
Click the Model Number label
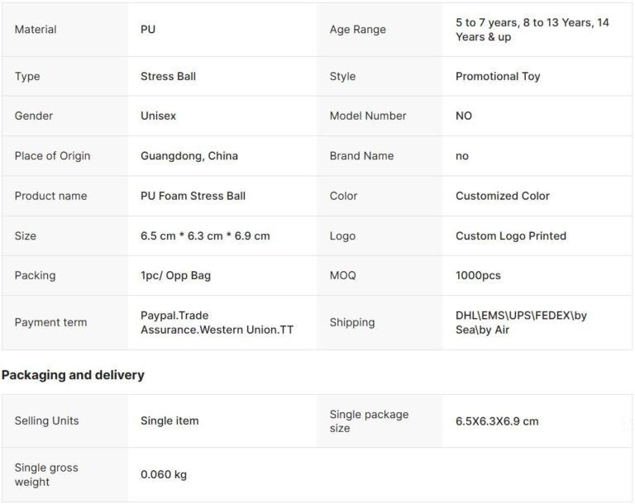(x=367, y=116)
